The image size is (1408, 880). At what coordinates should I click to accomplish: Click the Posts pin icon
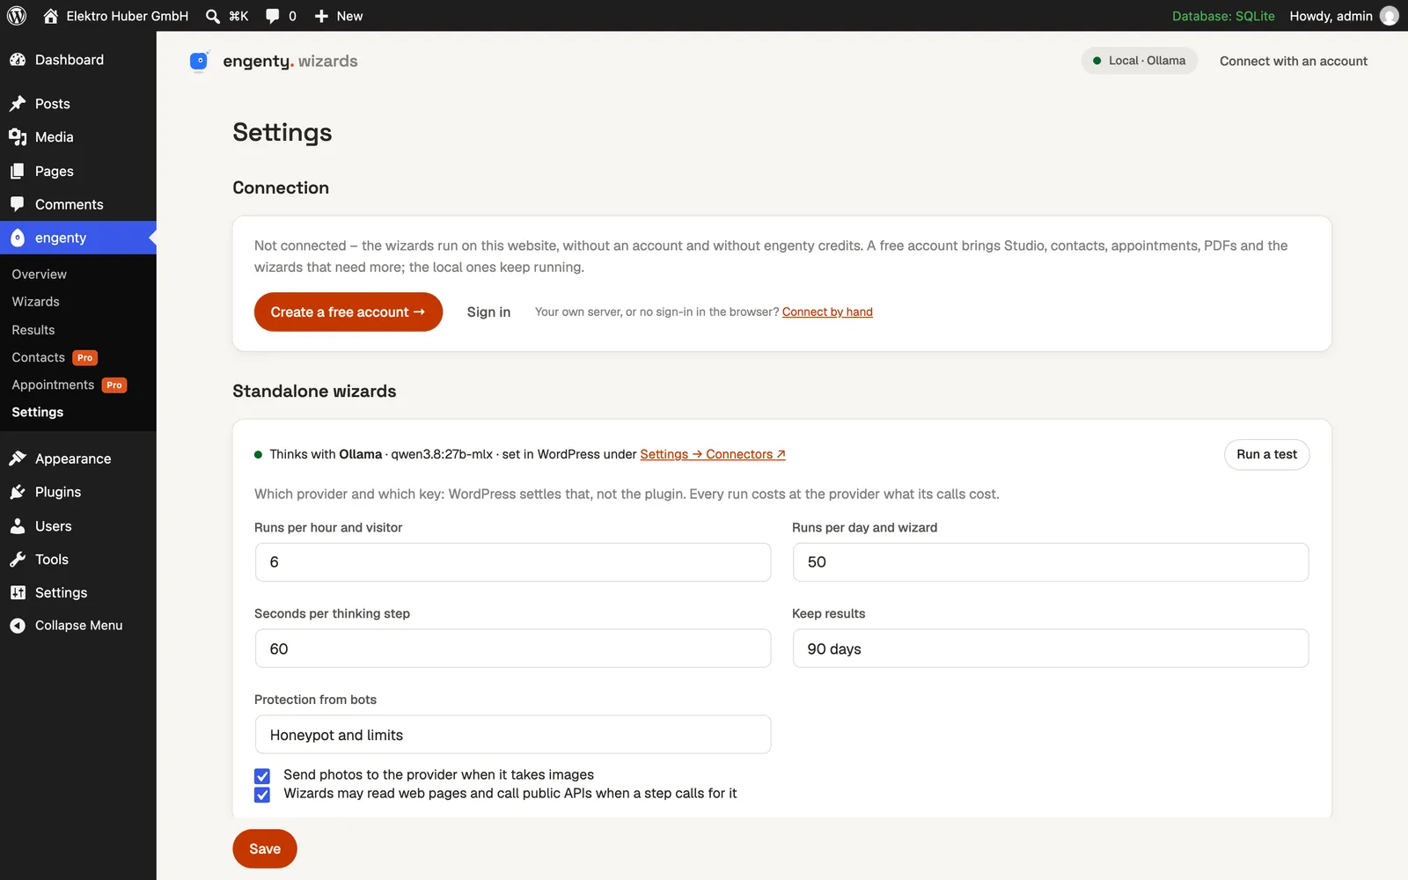click(18, 104)
